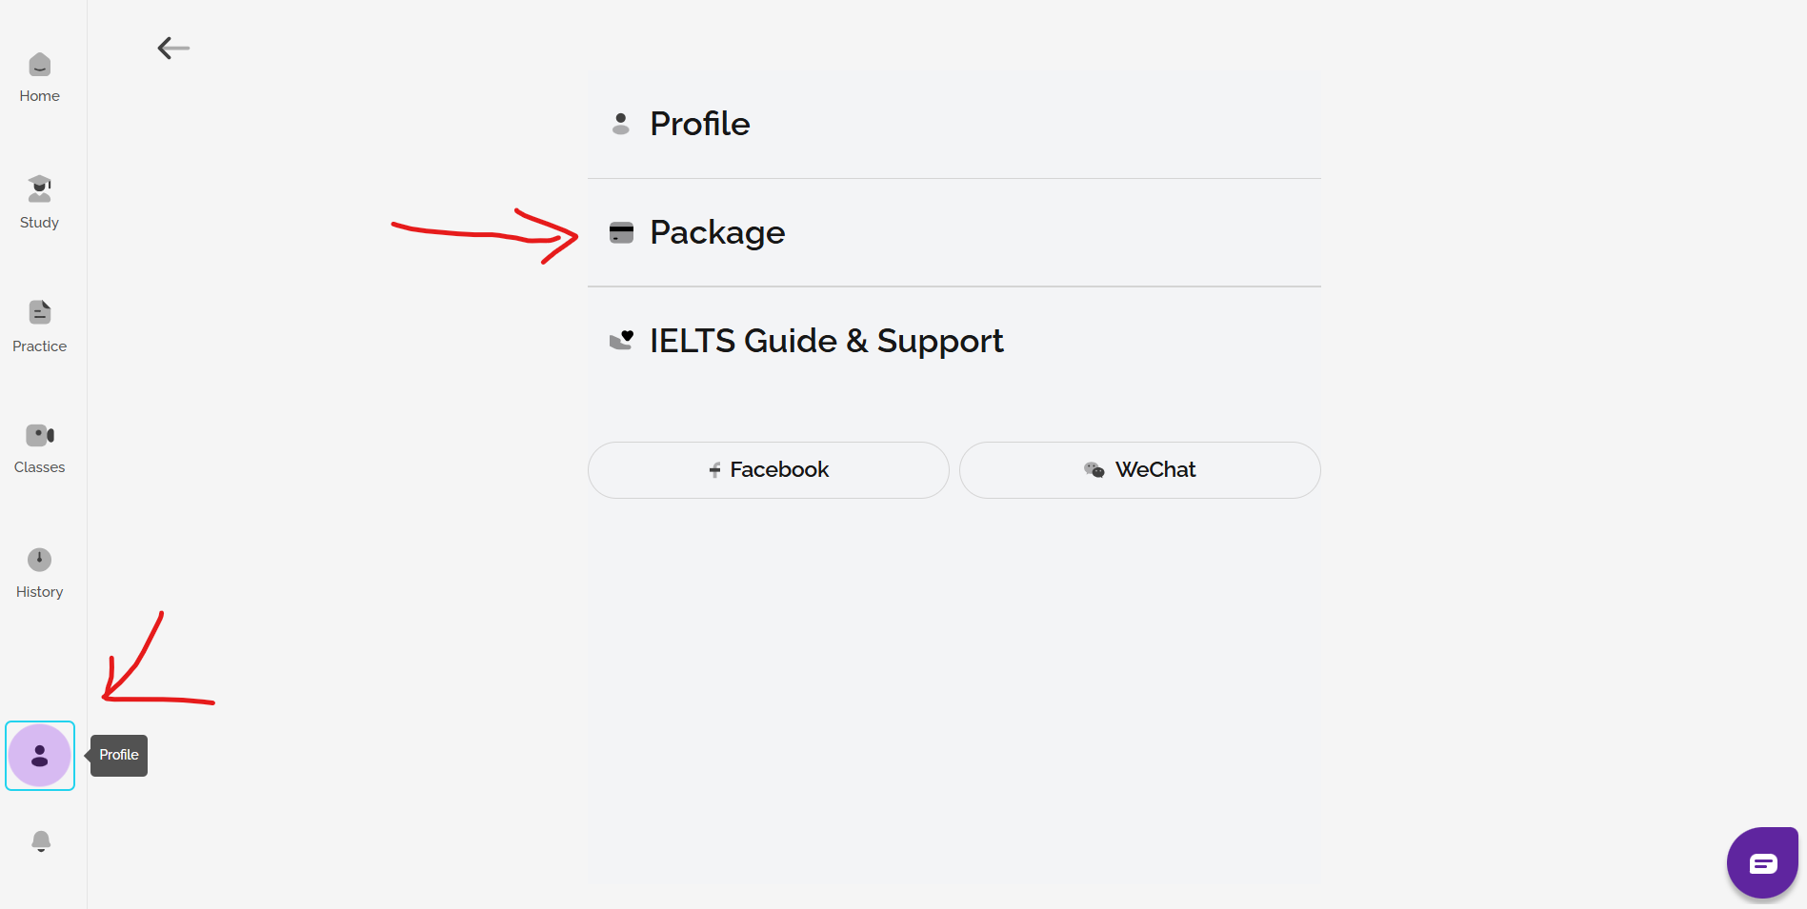Go to the Practice icon

(39, 312)
